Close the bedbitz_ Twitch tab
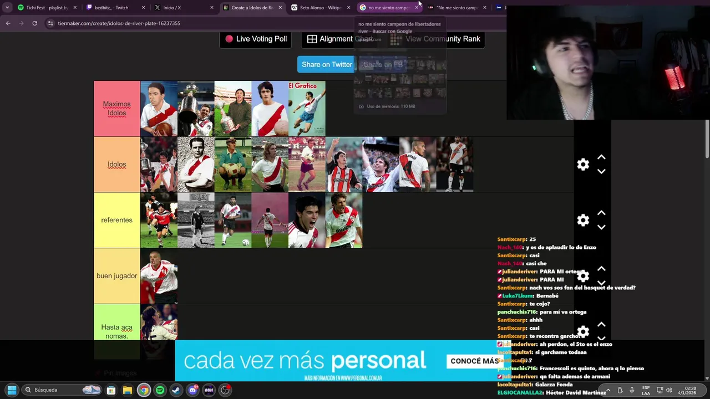This screenshot has height=399, width=710. tap(144, 8)
